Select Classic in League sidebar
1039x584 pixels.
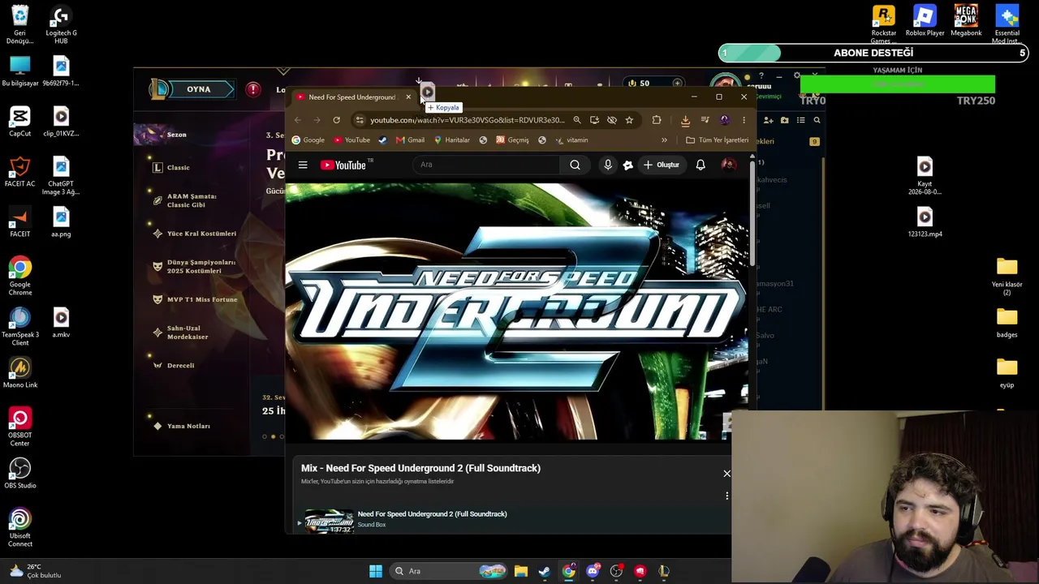pos(178,168)
